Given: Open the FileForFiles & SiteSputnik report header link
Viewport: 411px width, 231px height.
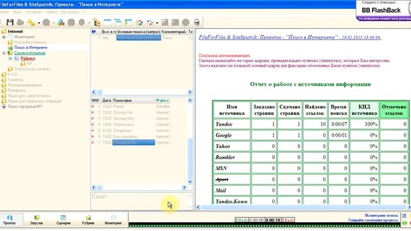Looking at the screenshot, I should click(x=290, y=37).
